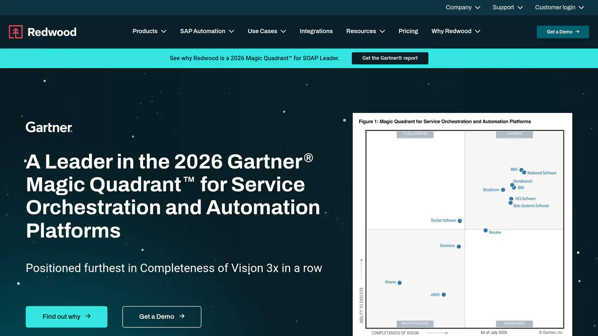
Task: Click the Gartner logo in hero
Action: (49, 127)
